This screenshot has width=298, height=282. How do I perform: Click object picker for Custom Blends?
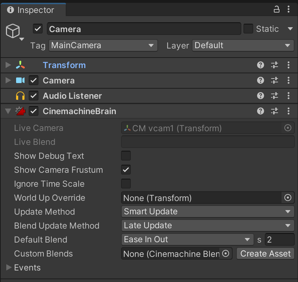tap(226, 254)
